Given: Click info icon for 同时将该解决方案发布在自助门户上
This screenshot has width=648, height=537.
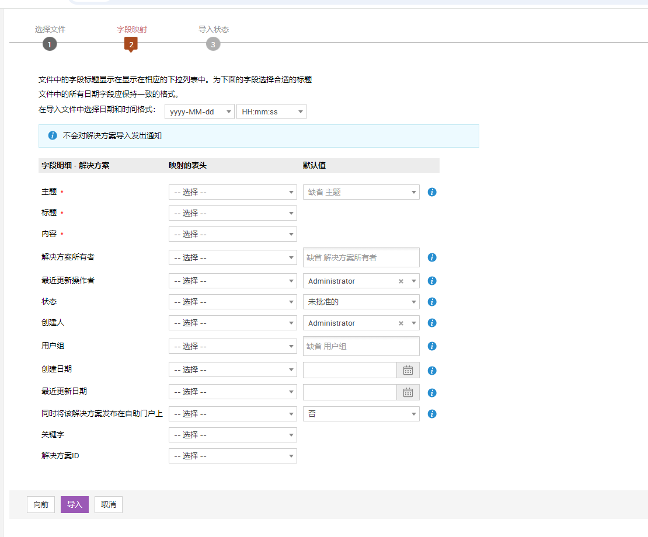Looking at the screenshot, I should coord(432,414).
